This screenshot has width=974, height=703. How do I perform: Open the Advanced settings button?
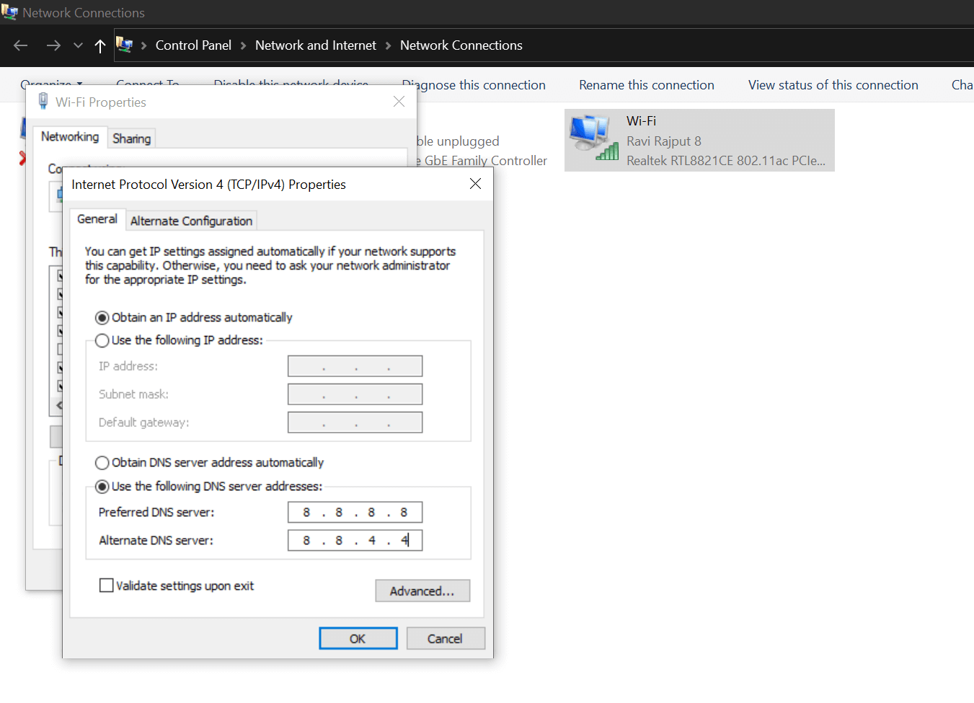422,591
